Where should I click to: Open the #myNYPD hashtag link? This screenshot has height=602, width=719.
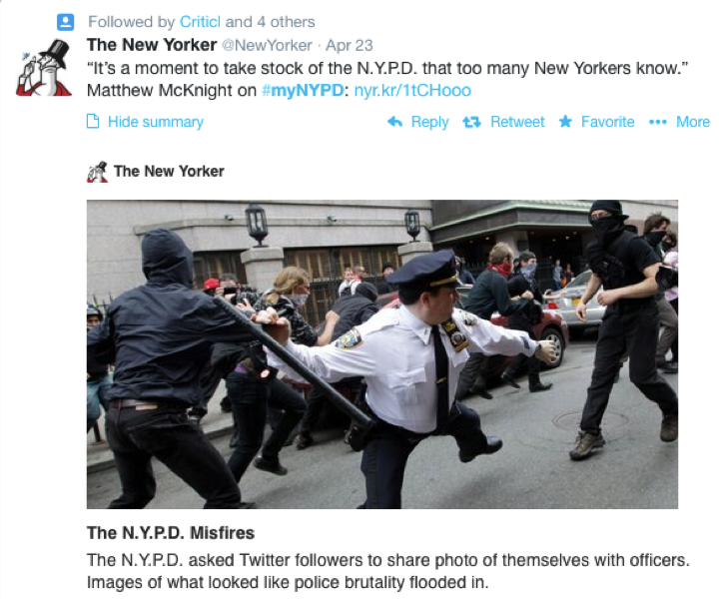tap(303, 90)
